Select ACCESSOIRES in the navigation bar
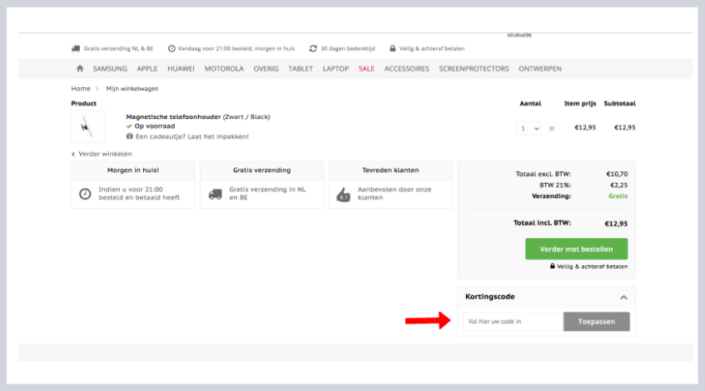This screenshot has height=391, width=705. [407, 68]
